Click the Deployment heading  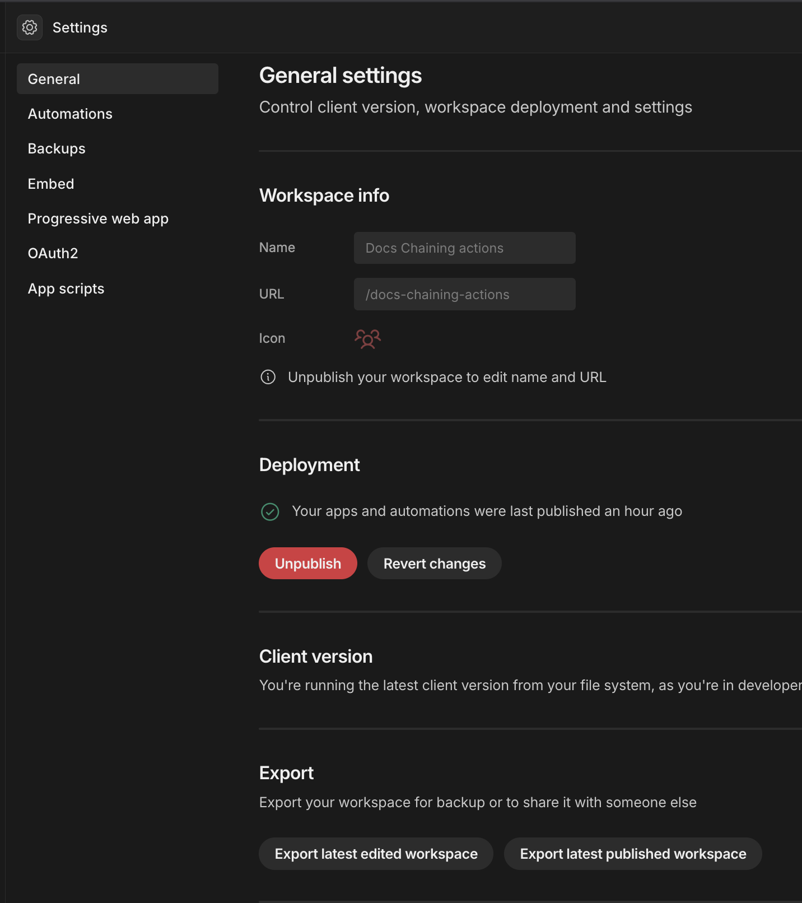pyautogui.click(x=310, y=465)
